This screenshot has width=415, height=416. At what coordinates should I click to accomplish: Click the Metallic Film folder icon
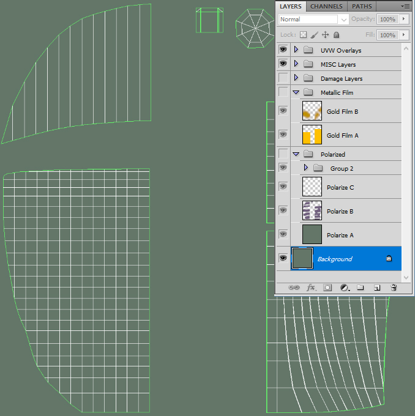tap(308, 92)
